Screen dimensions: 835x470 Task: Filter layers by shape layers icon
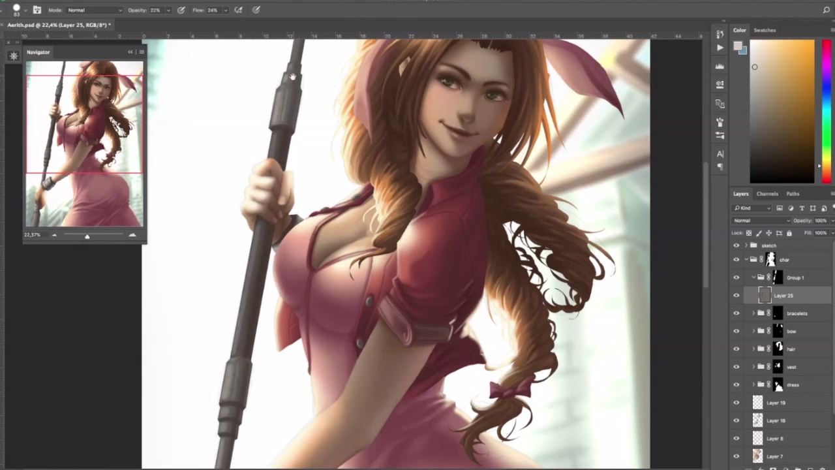[813, 208]
